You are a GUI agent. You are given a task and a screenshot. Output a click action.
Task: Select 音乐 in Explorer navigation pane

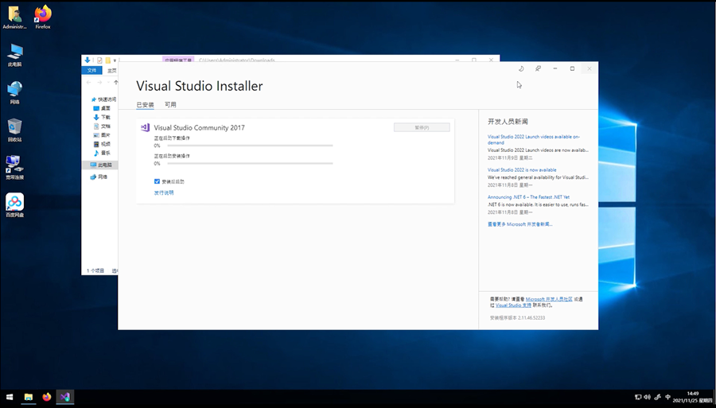pos(102,153)
